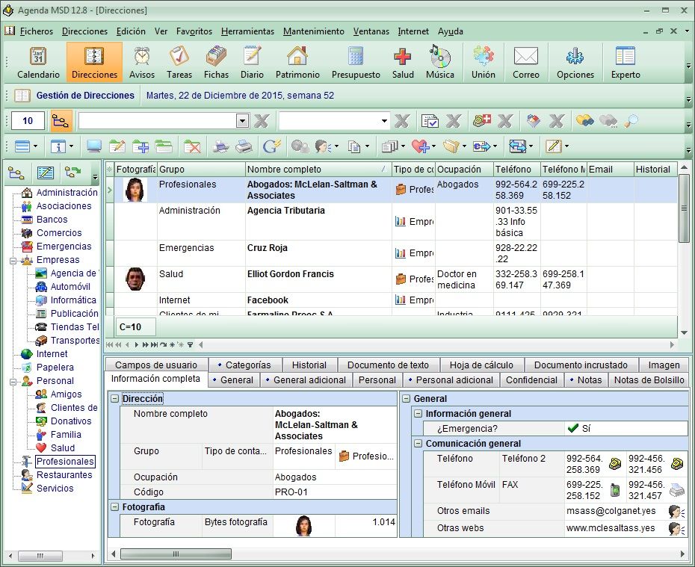This screenshot has width=695, height=567.
Task: Open the first filter combo box dropdown
Action: pos(242,121)
